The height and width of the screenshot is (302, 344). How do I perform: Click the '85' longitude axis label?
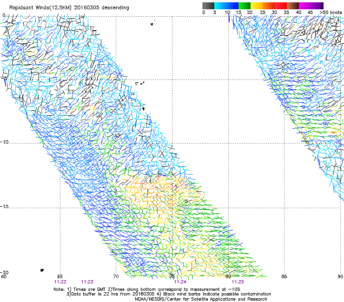pos(284,276)
